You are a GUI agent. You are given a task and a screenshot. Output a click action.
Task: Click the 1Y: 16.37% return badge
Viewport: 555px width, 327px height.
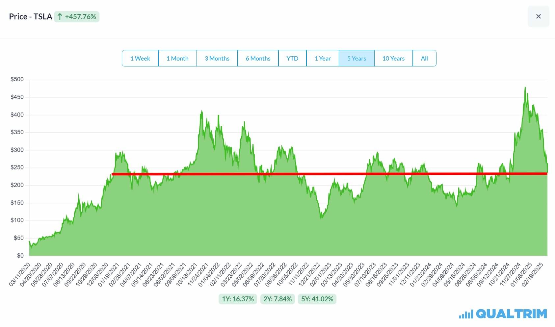point(237,299)
